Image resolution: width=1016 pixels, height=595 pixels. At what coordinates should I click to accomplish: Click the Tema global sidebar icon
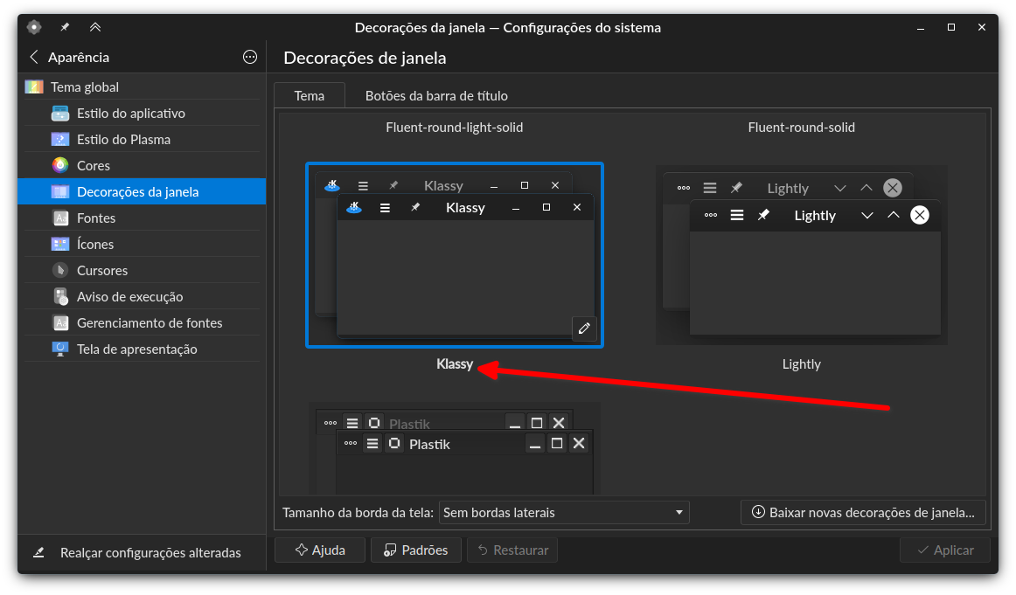click(34, 86)
